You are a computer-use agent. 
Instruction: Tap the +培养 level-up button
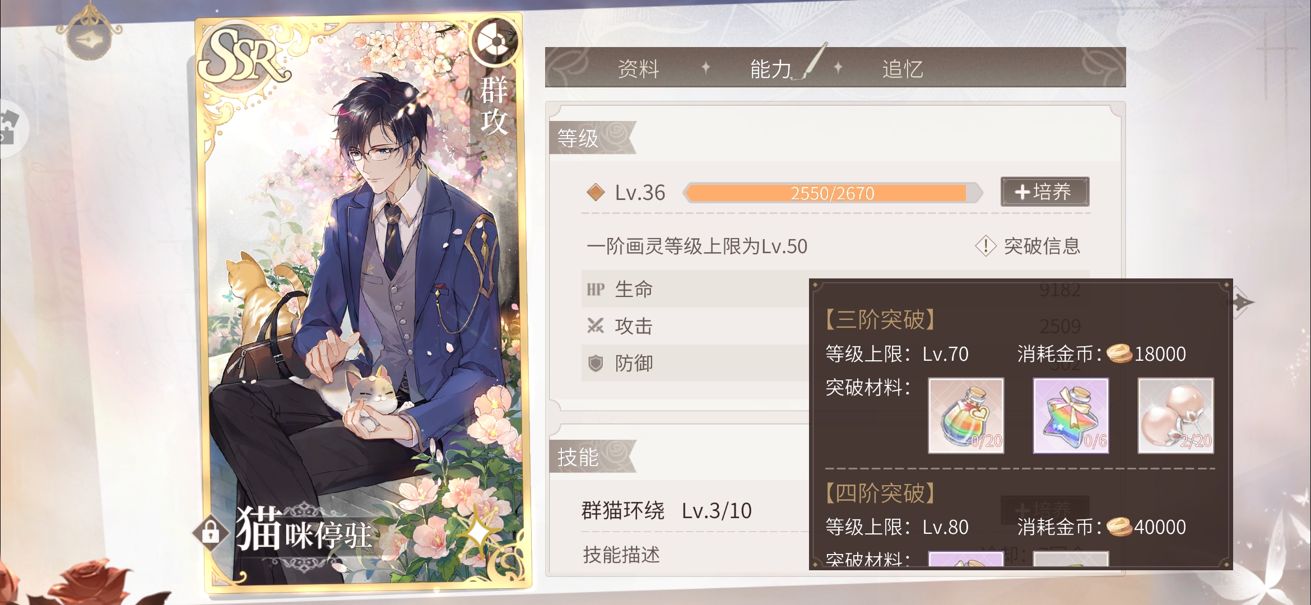pos(1045,192)
